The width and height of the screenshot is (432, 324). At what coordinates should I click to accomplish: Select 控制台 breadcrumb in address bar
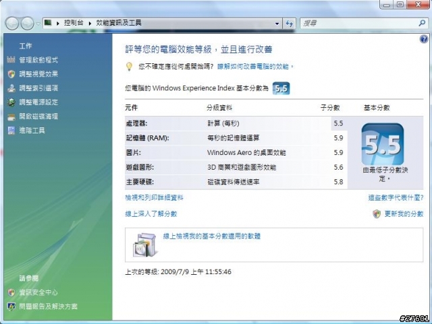74,23
